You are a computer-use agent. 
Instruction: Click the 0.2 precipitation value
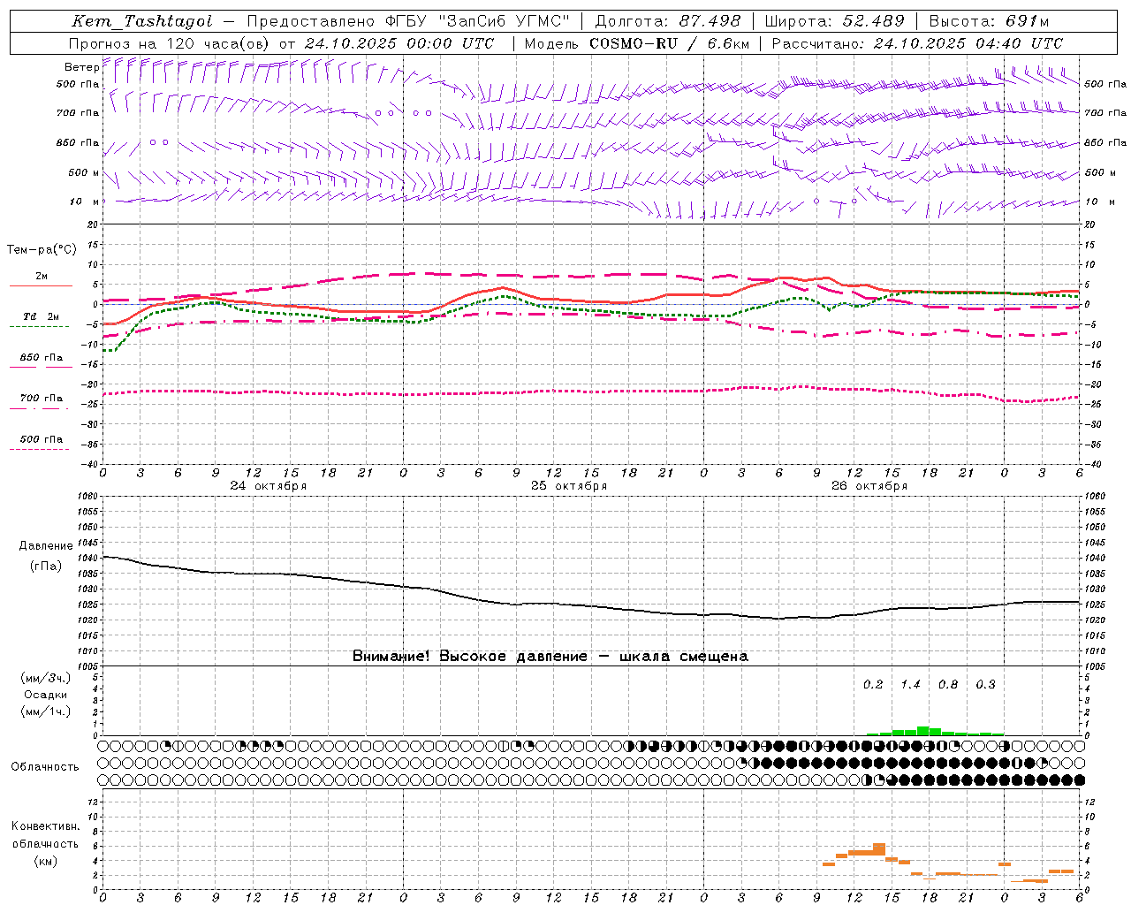(x=873, y=685)
